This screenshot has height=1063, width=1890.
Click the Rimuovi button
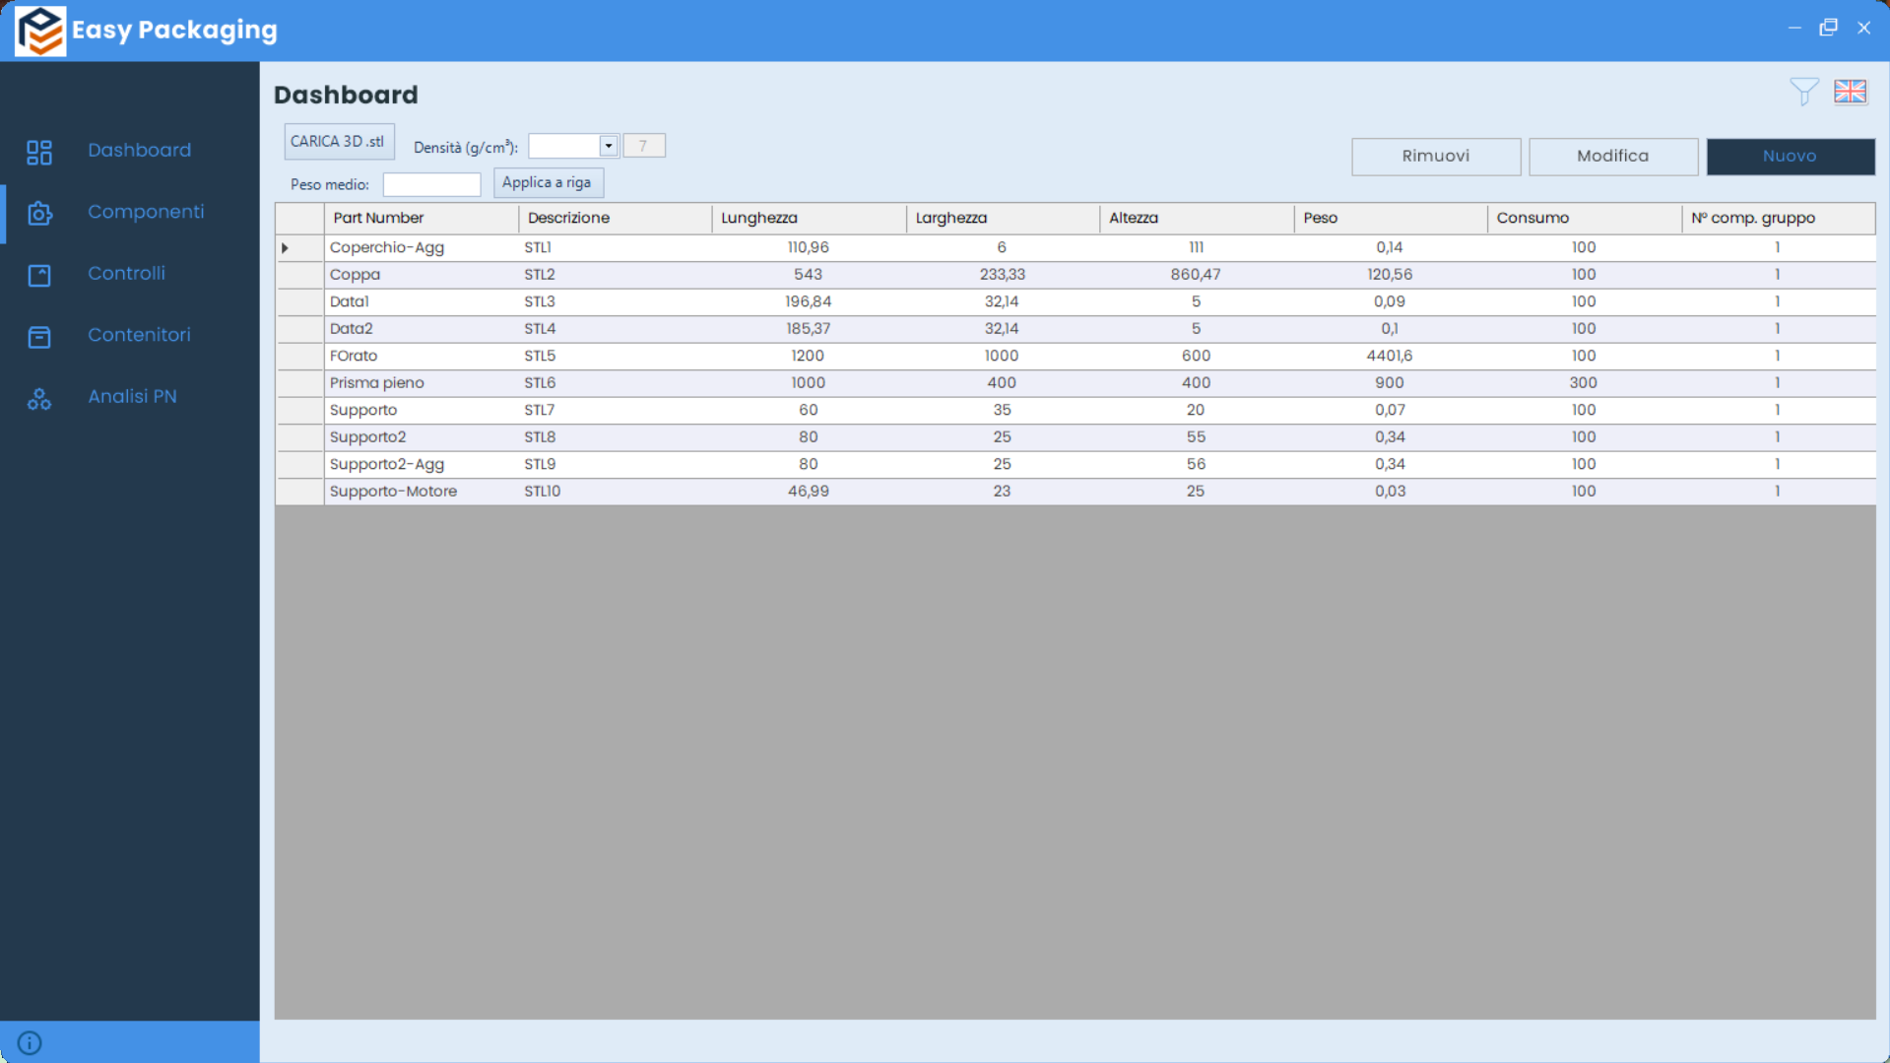tap(1435, 156)
